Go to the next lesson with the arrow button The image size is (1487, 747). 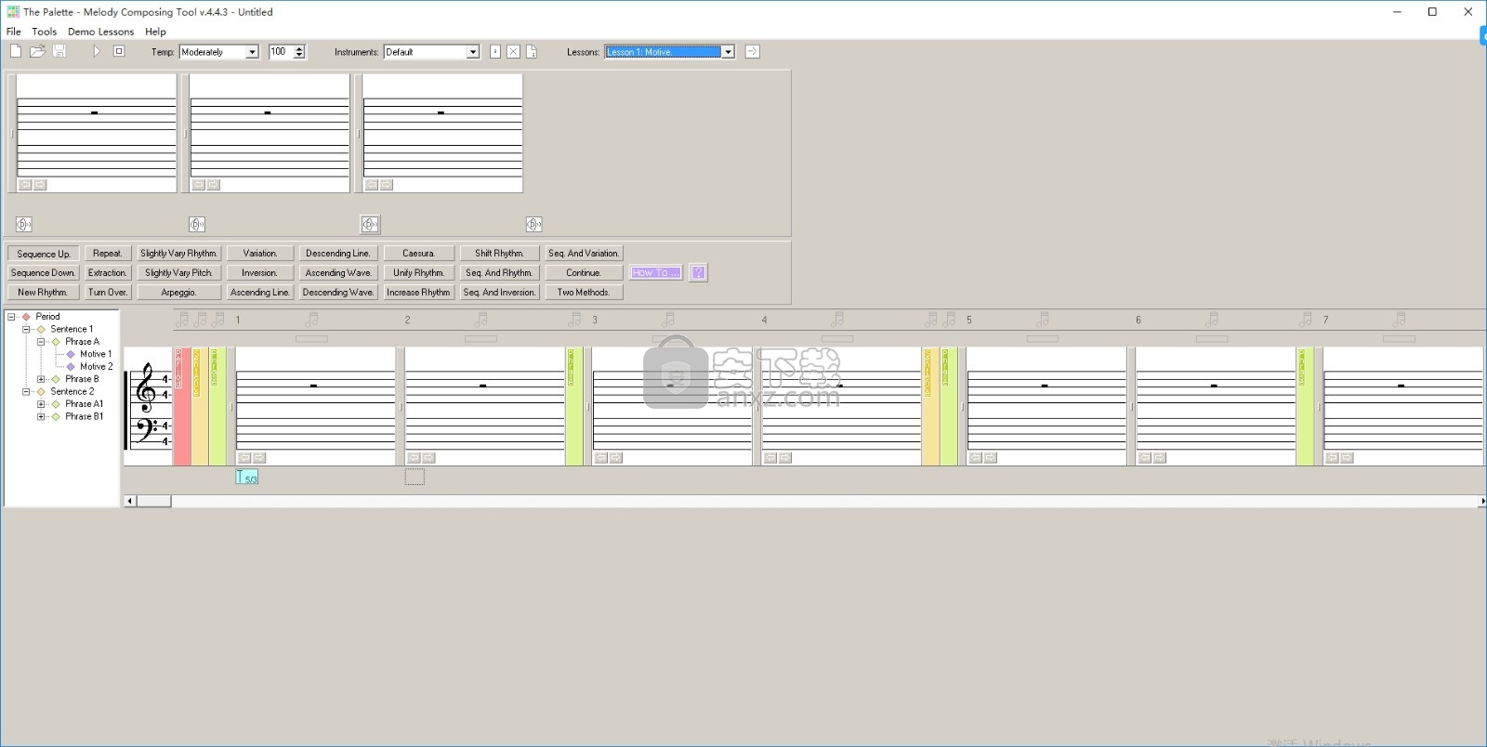[753, 52]
